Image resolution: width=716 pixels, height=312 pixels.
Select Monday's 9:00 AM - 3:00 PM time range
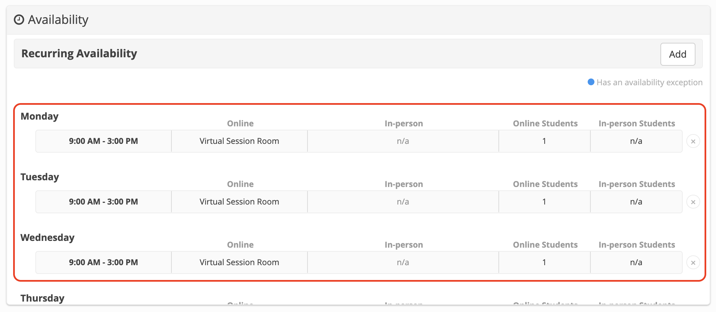click(103, 141)
